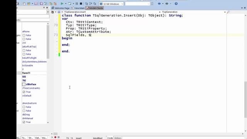247x139 pixels.
Task: Click the clBtnFace color swatch
Action: [24, 84]
